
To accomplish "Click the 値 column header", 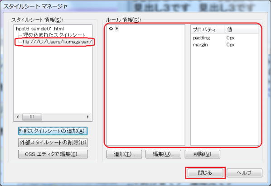I will pyautogui.click(x=242, y=30).
